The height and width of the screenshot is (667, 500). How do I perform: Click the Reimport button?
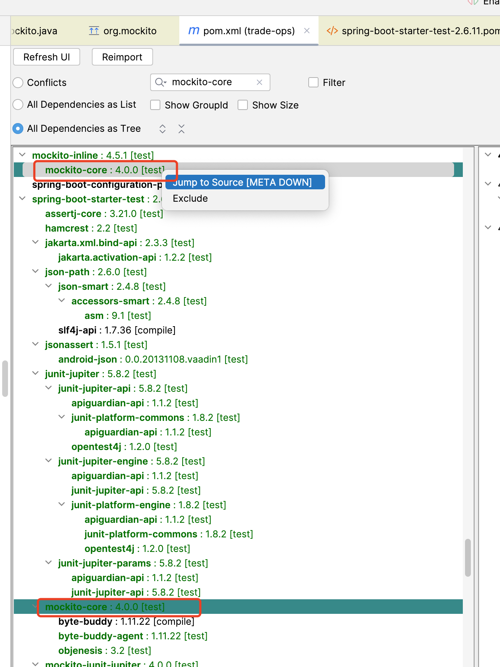[x=122, y=57]
